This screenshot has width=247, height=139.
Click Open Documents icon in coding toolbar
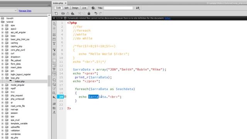click(54, 24)
